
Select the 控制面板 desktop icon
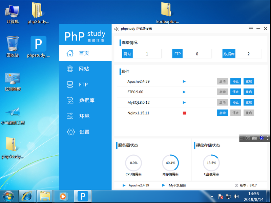click(x=13, y=82)
